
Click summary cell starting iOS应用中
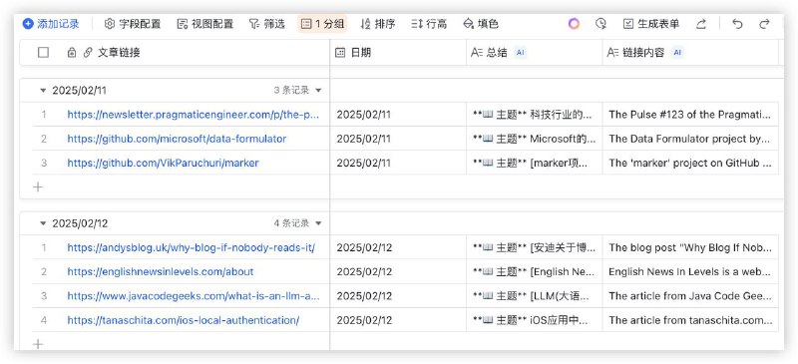coord(535,320)
